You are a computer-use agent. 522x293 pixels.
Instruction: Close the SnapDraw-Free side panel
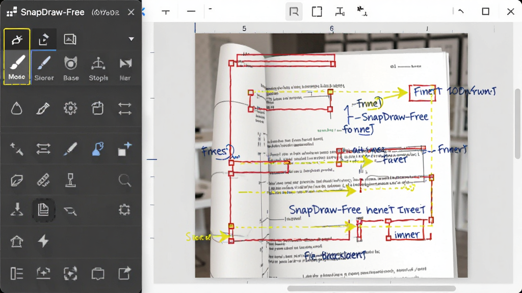click(x=131, y=12)
